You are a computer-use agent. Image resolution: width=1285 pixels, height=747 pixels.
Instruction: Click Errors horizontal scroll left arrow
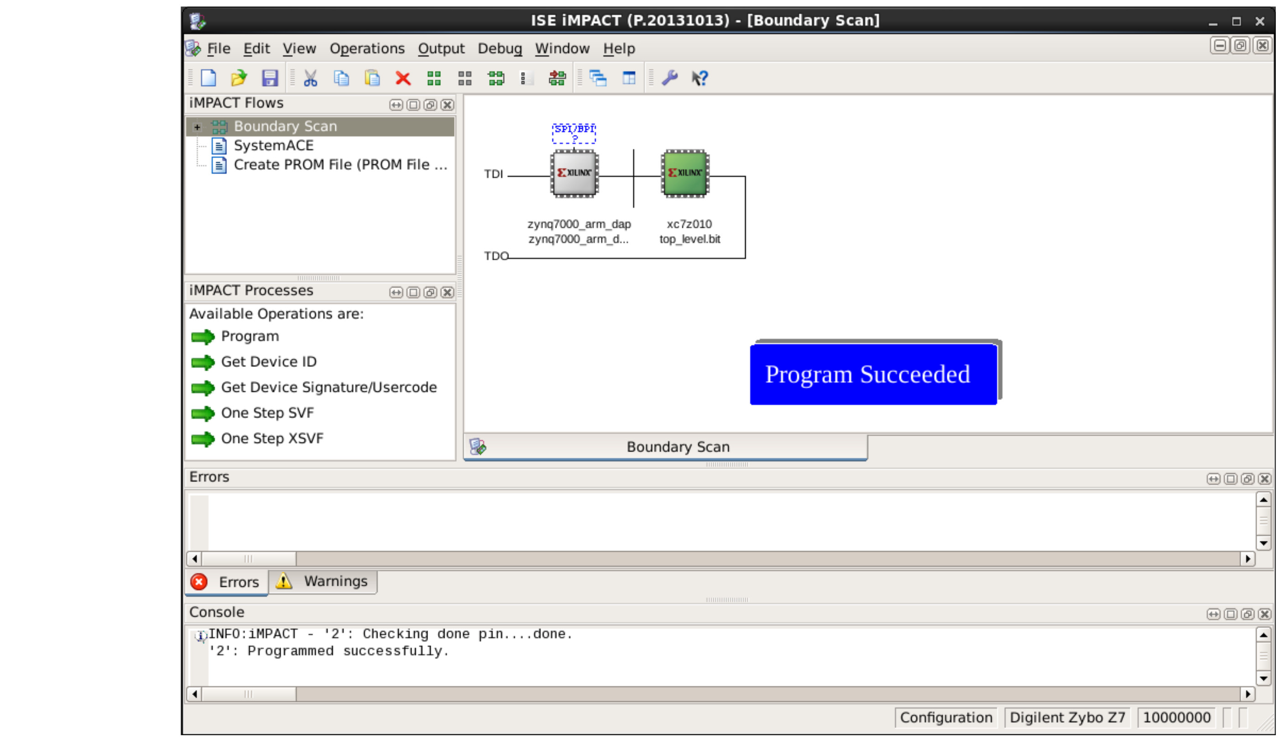pos(195,560)
